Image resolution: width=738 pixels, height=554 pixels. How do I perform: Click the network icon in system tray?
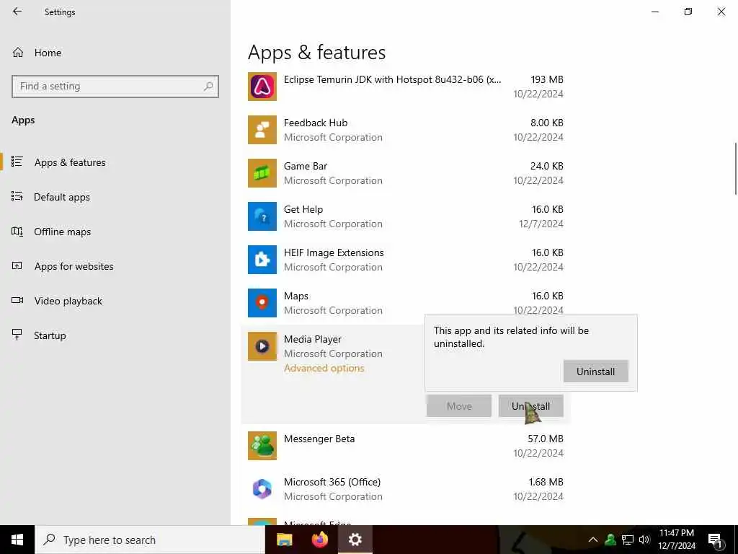(x=628, y=540)
